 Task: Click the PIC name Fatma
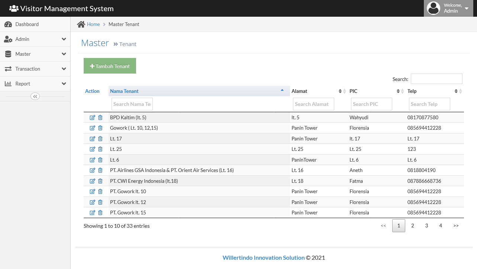356,181
